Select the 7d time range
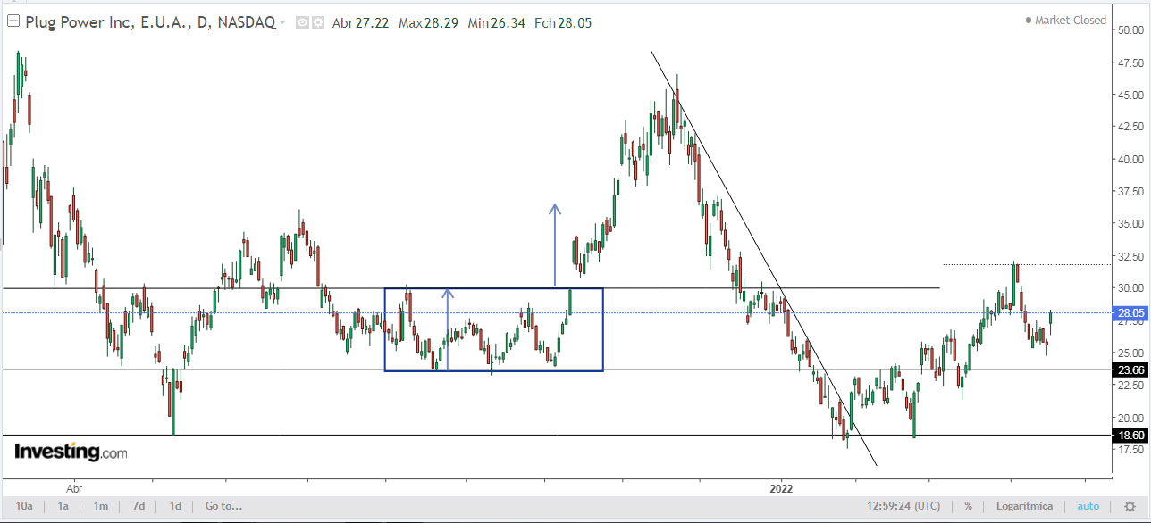The height and width of the screenshot is (523, 1151). pyautogui.click(x=139, y=506)
